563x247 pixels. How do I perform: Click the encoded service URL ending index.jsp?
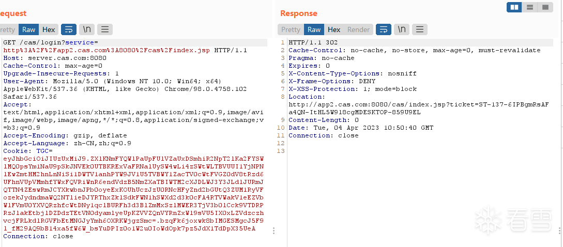coord(106,50)
